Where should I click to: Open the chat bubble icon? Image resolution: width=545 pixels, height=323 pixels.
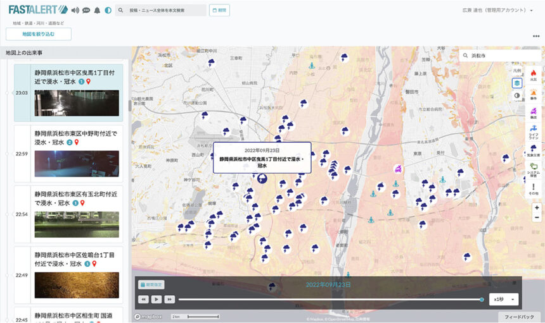[x=86, y=10]
